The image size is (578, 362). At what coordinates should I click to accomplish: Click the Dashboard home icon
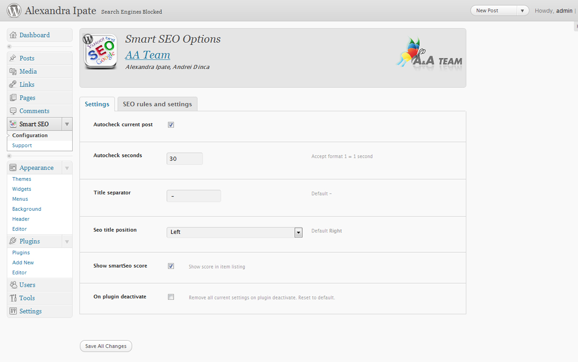[13, 35]
